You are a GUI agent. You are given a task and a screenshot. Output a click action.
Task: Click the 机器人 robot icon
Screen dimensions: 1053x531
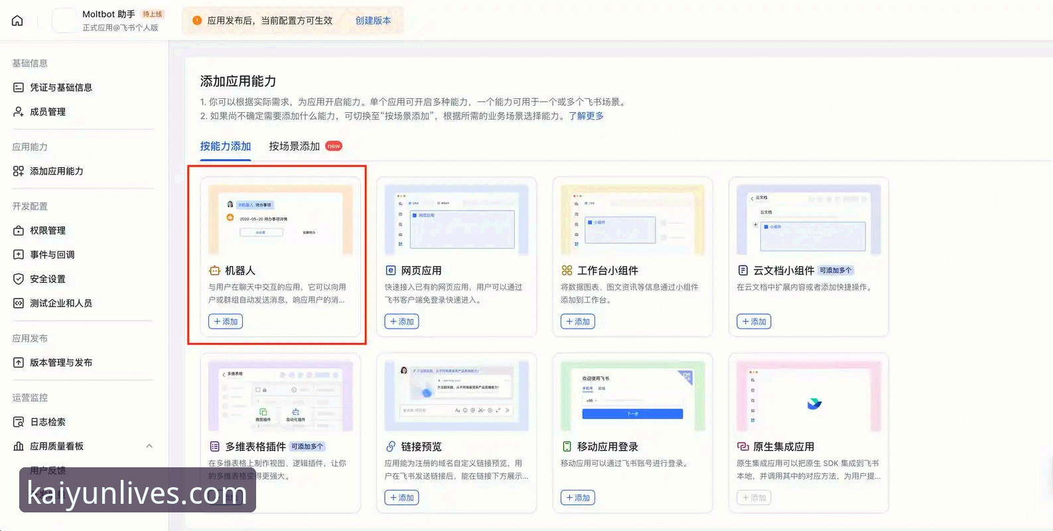coord(214,271)
